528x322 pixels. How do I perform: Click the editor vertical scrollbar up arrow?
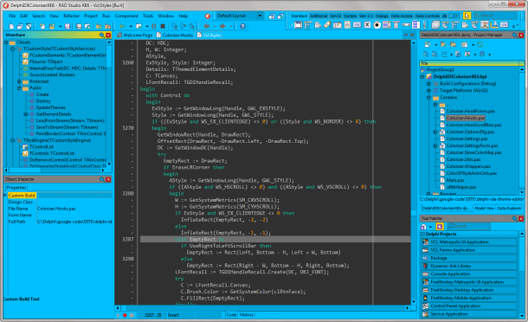[413, 43]
